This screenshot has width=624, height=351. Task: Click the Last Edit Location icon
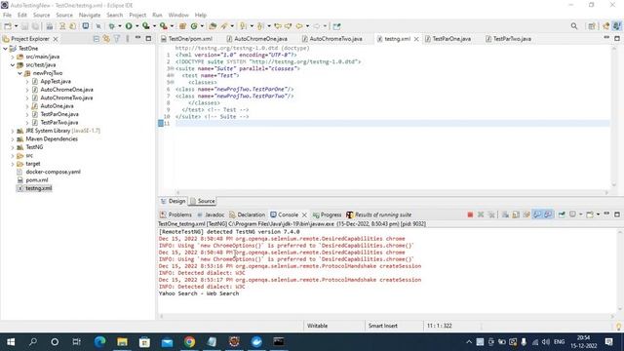point(278,26)
